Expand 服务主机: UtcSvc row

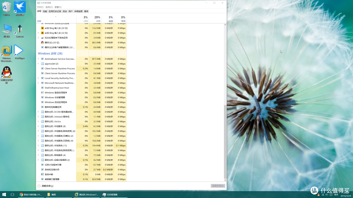point(38,121)
